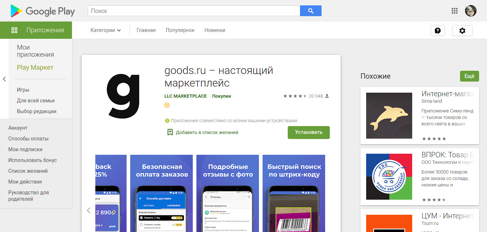This screenshot has width=487, height=232.
Task: Open Использовать бонус link
Action: 33,160
